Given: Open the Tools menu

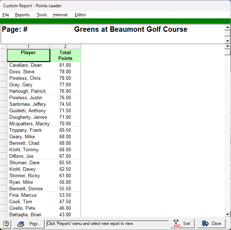Looking at the screenshot, I should click(42, 15).
